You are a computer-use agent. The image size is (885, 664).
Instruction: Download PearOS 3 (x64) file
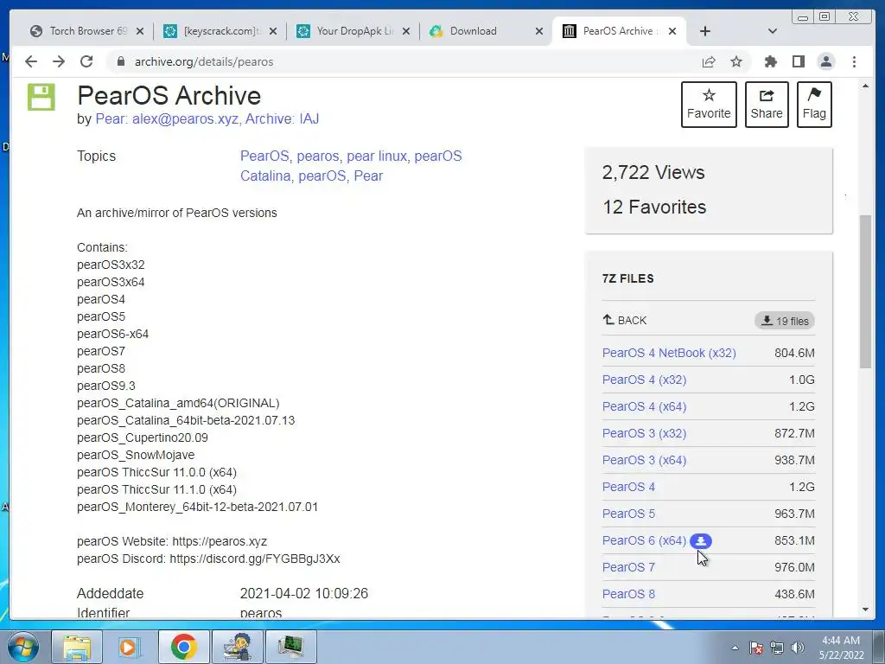click(x=644, y=460)
